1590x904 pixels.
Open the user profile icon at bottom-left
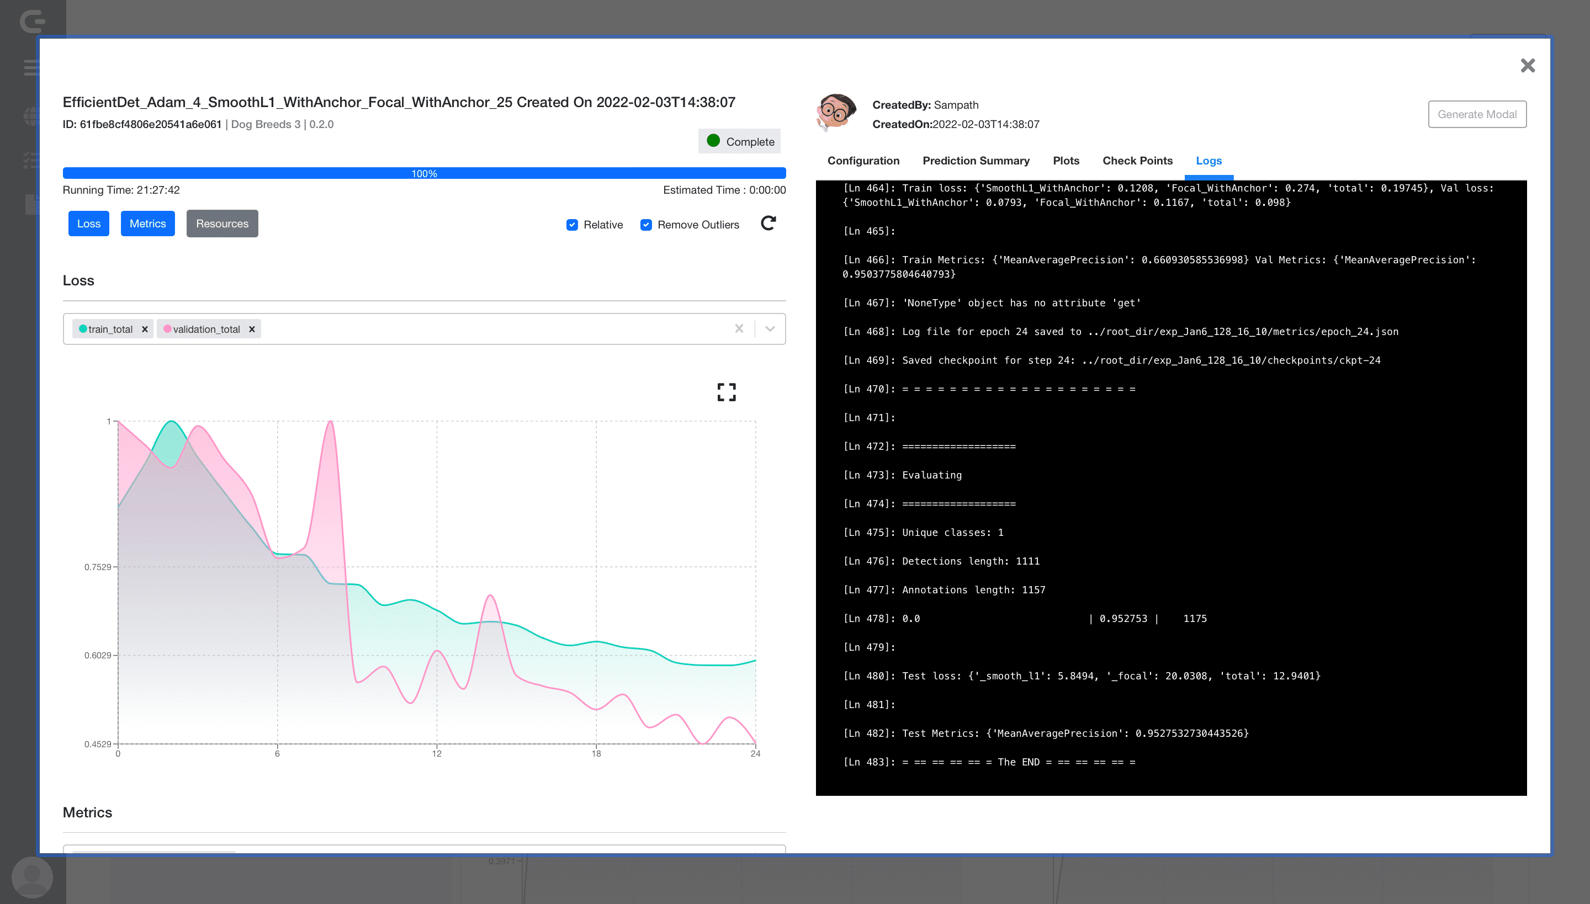(x=31, y=876)
